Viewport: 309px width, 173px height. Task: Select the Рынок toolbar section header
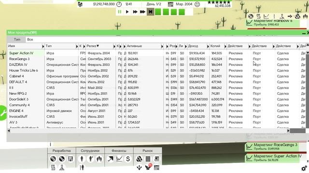pos(148,150)
